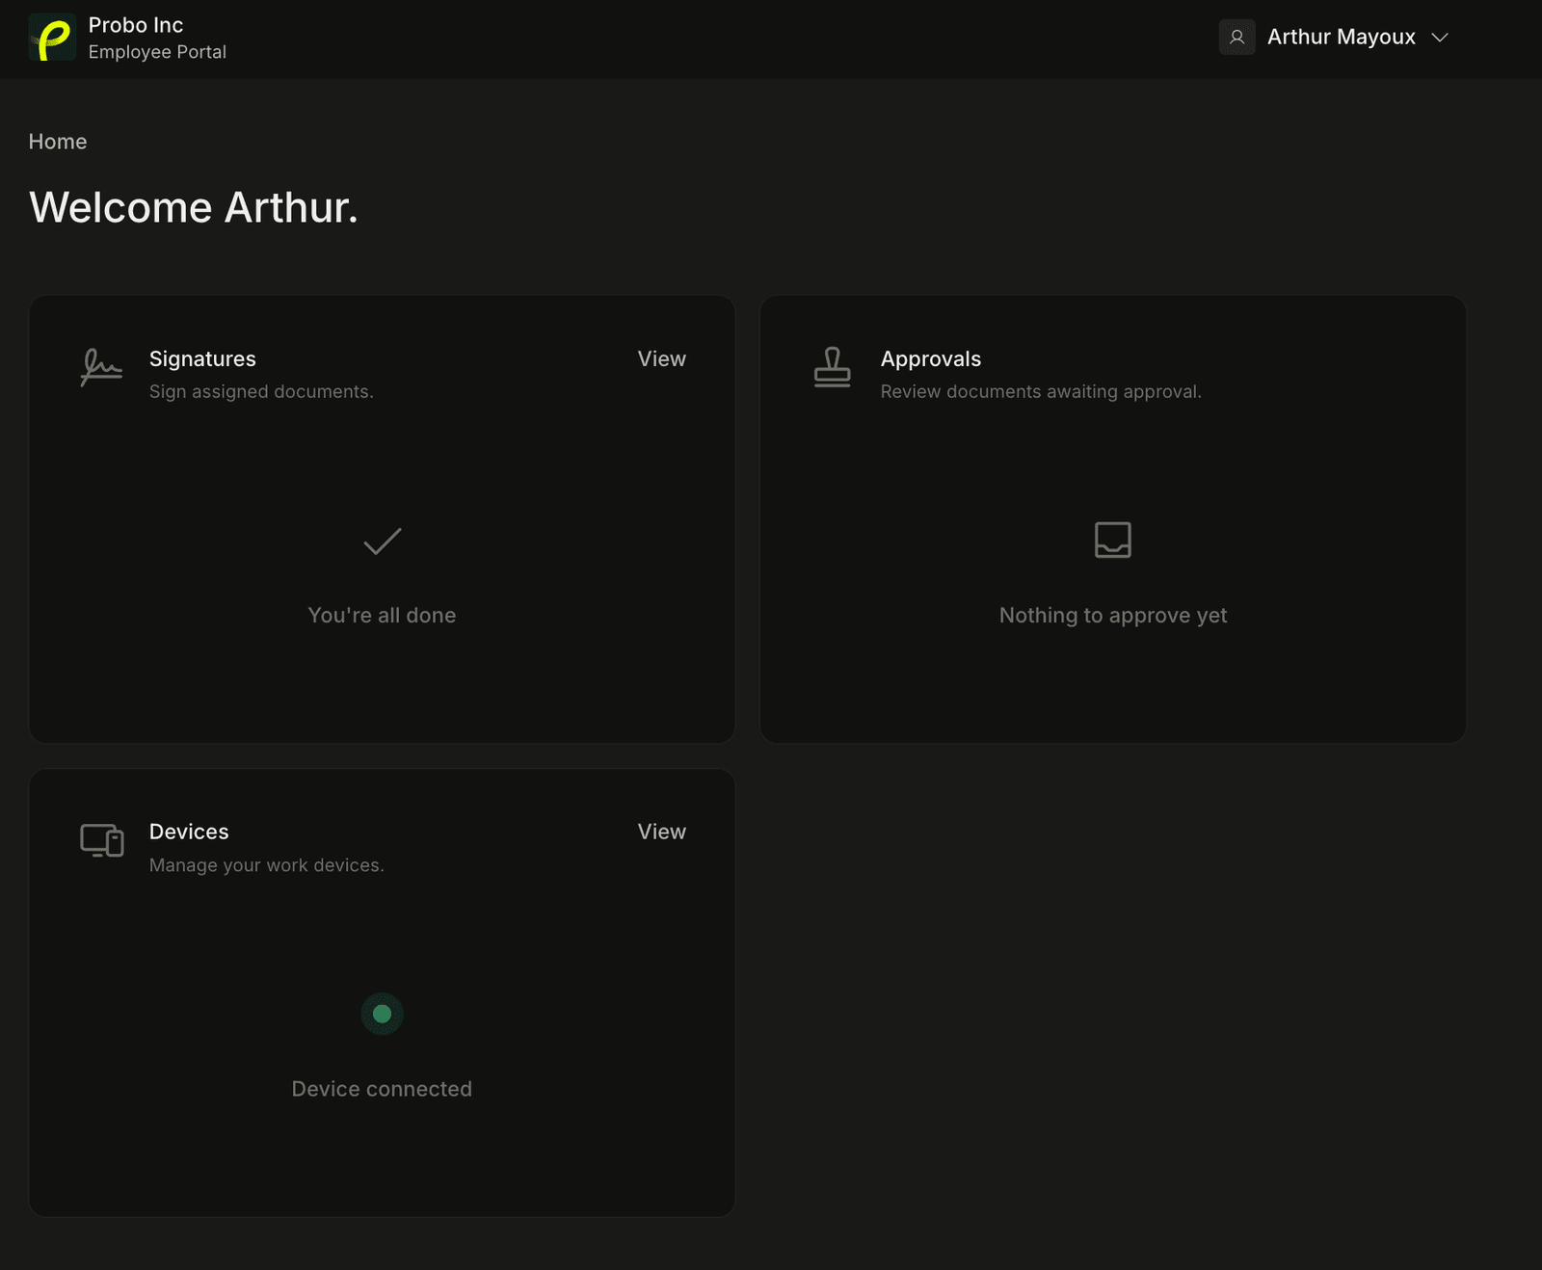Go to the Home breadcrumb
Screen dimensions: 1542x1270
pyautogui.click(x=58, y=142)
